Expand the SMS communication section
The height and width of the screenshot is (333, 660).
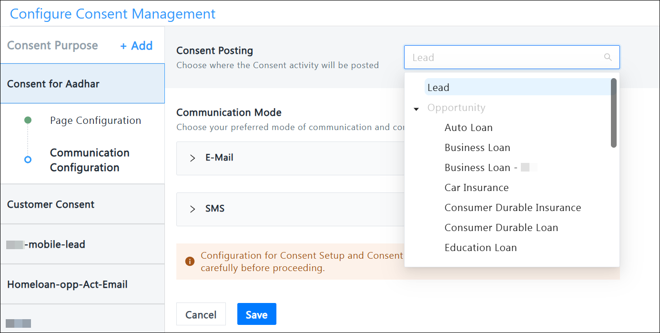click(193, 209)
